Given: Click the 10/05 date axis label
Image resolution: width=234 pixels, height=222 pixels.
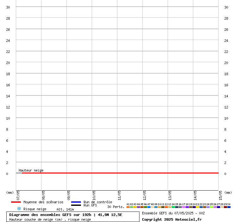Looking at the screenshot, I should click(x=94, y=195).
